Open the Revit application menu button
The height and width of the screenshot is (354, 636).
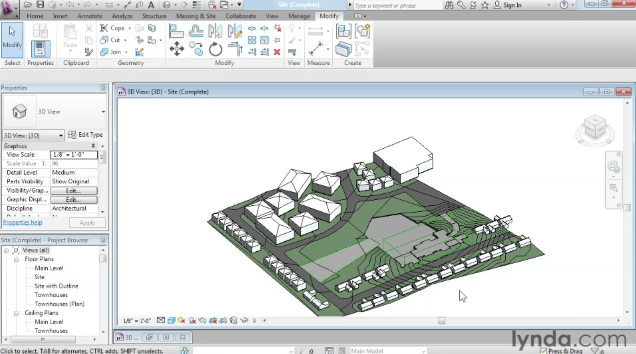pyautogui.click(x=9, y=9)
